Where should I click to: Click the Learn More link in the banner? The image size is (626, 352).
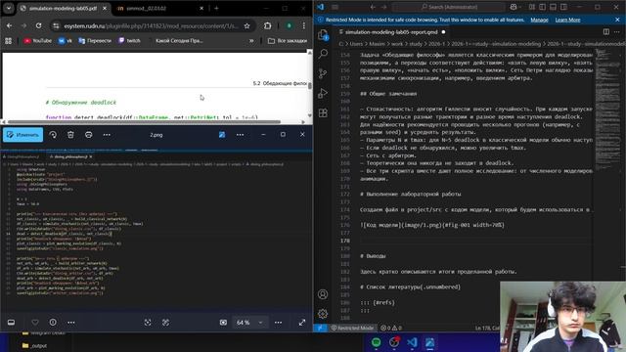567,20
